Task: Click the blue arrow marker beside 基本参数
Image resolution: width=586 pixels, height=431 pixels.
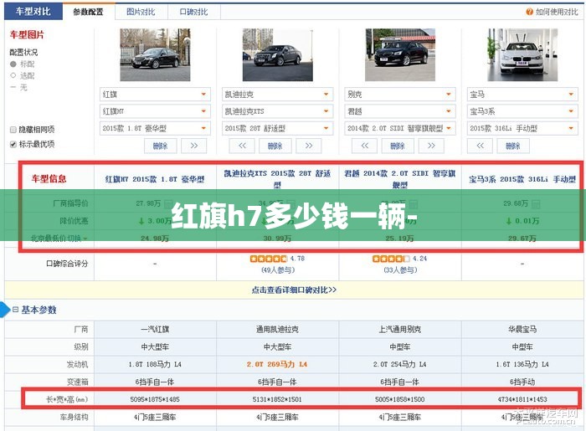Action: click(4, 310)
